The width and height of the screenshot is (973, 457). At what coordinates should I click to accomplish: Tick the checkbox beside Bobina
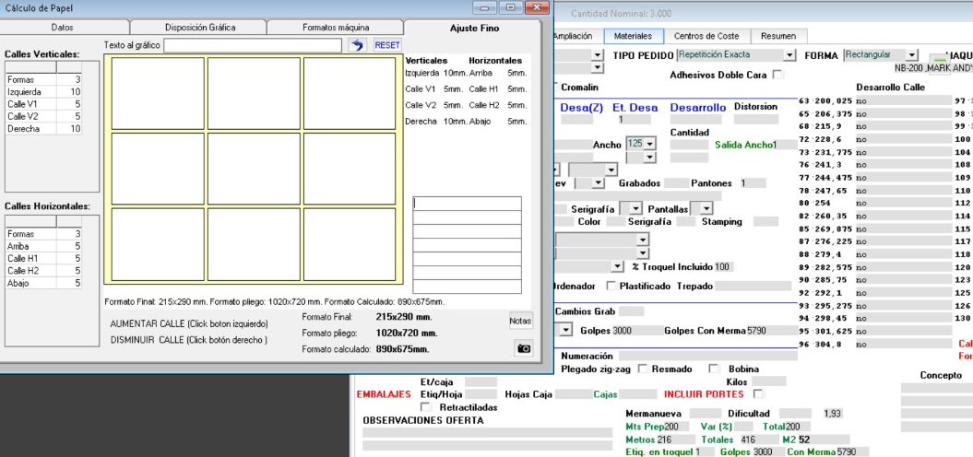coord(714,369)
